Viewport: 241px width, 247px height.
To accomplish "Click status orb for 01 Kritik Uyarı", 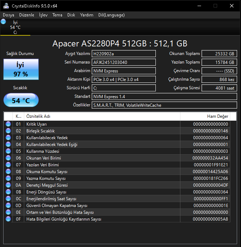I will (8, 124).
